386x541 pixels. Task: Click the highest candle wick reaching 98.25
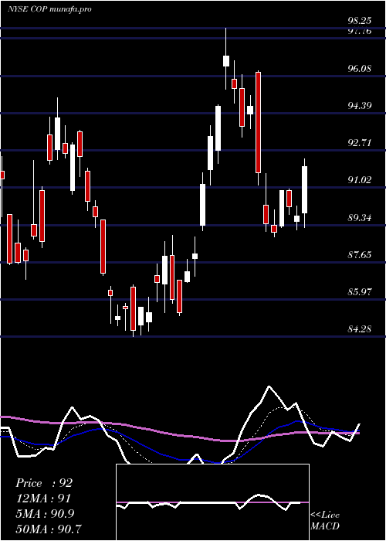226,59
